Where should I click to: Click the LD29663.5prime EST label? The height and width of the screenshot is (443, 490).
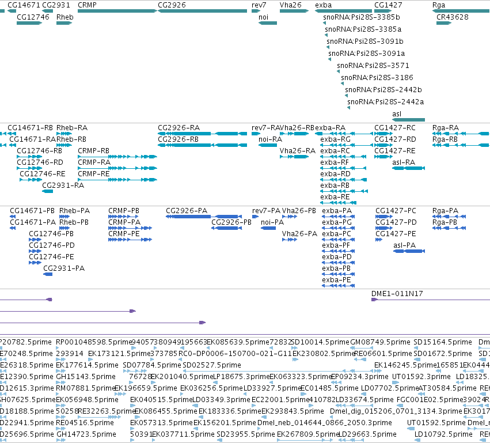click(x=368, y=434)
